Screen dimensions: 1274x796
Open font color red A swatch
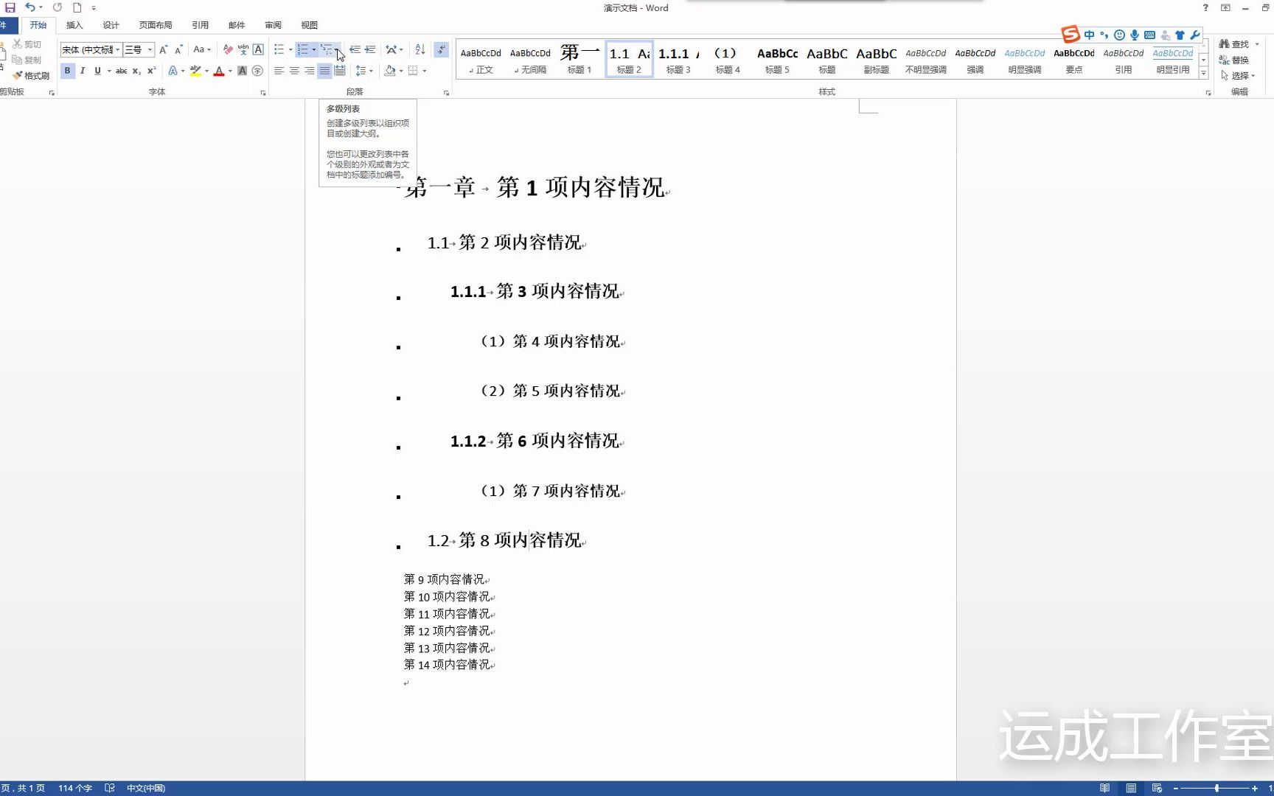219,71
